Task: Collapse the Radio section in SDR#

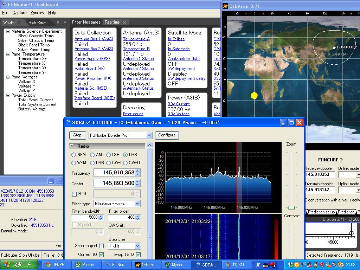Action: pos(72,146)
